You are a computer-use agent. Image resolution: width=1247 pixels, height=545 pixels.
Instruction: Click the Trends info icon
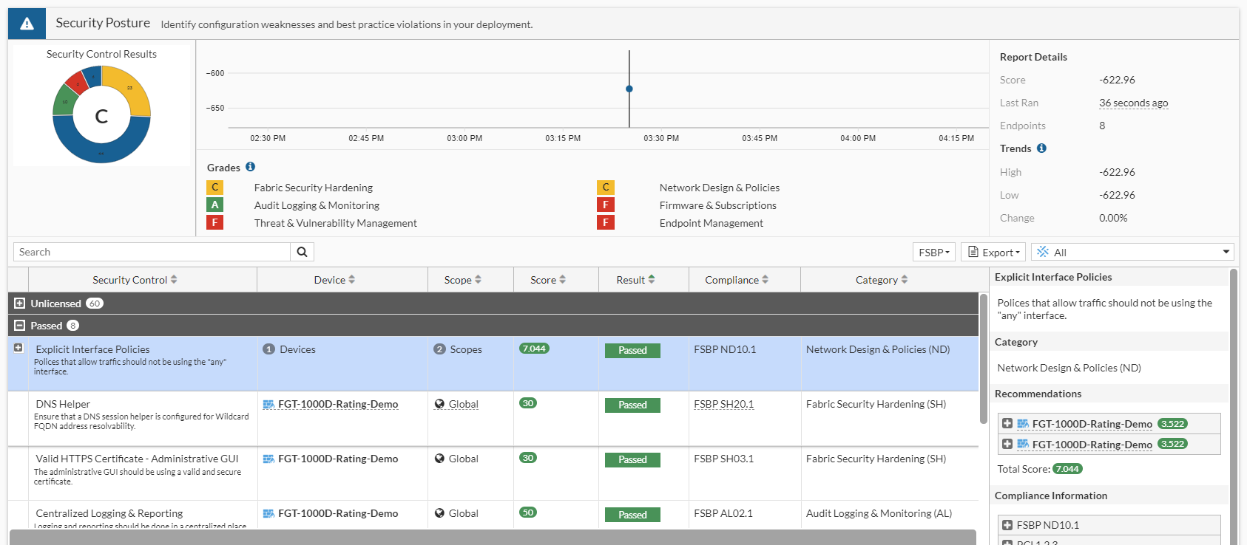pyautogui.click(x=1041, y=148)
